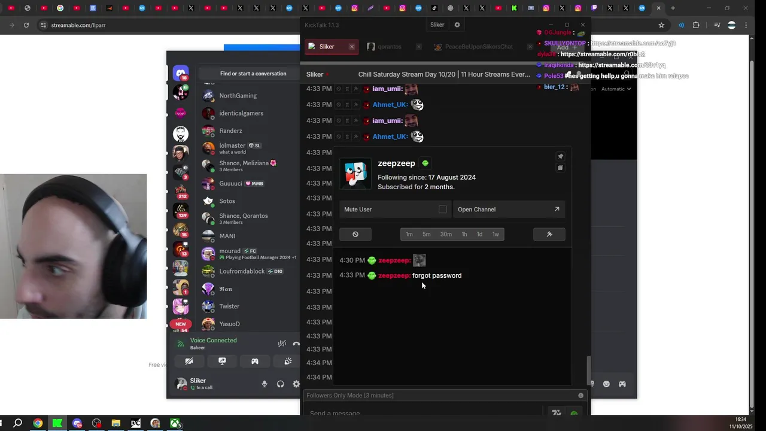The height and width of the screenshot is (431, 766).
Task: Switch to qorantos chat tab
Action: coord(390,47)
